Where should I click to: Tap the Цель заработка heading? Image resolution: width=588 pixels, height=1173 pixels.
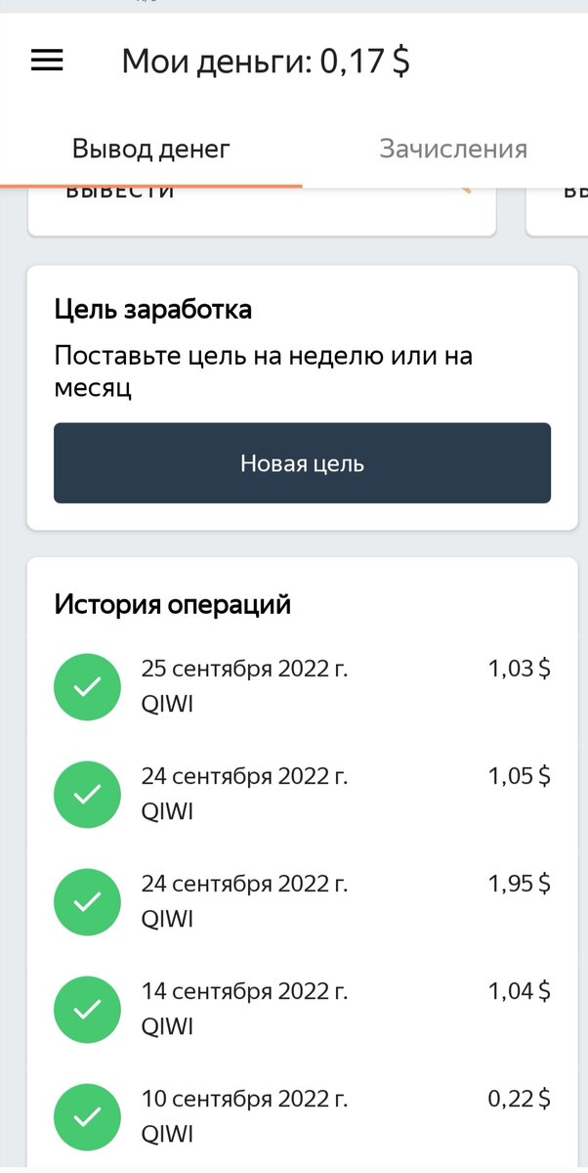click(153, 310)
